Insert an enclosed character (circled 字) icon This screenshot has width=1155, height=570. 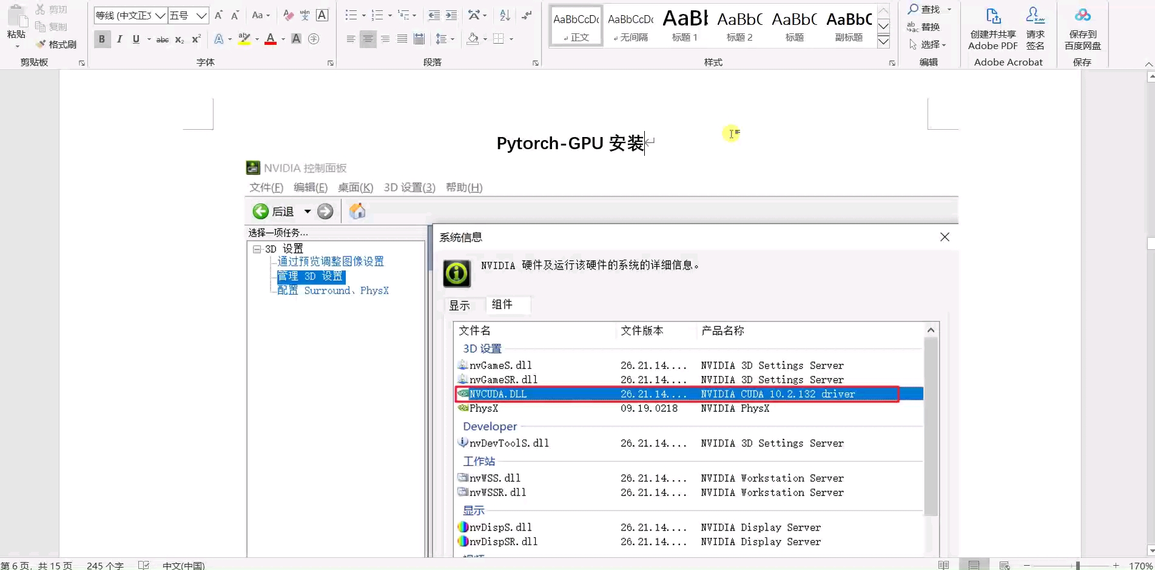point(314,39)
